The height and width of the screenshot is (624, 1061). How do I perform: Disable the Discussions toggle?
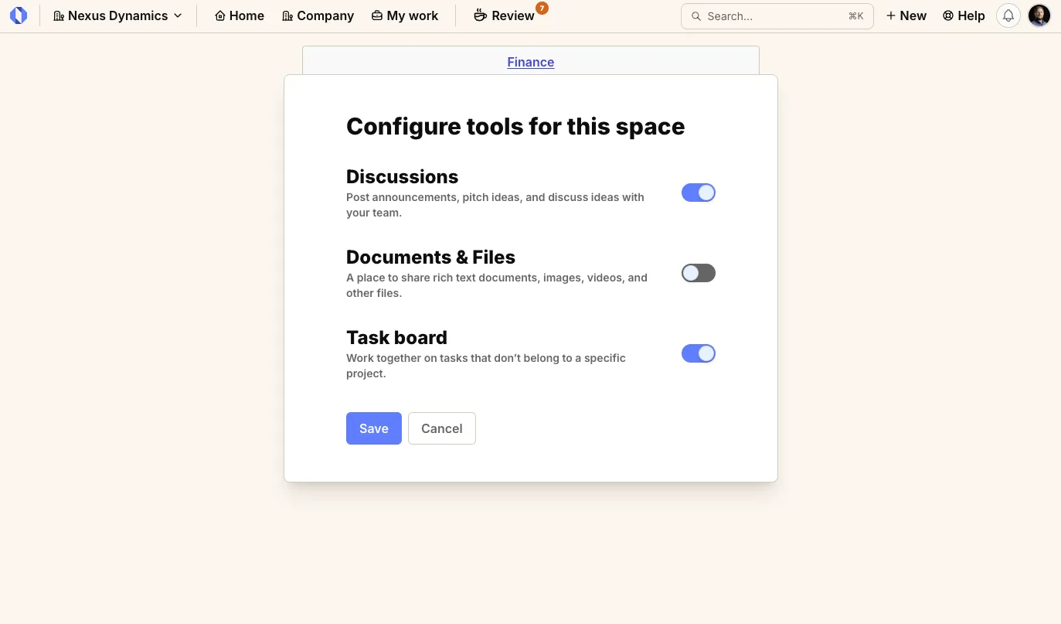tap(698, 192)
